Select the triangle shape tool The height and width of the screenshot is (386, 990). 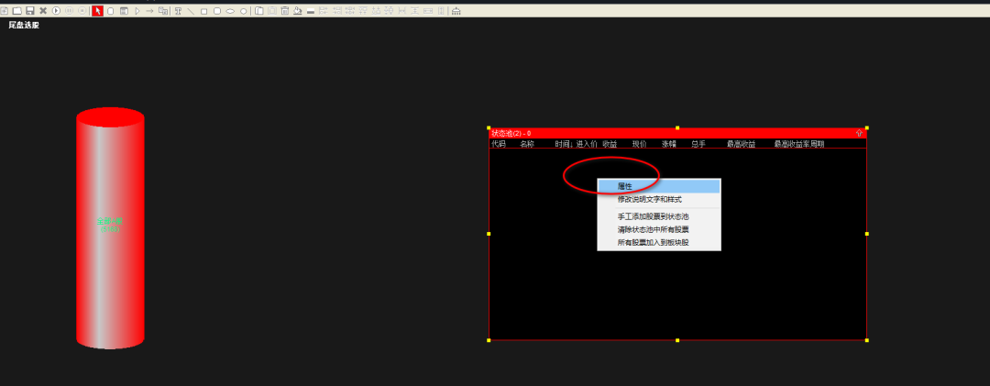tap(137, 11)
